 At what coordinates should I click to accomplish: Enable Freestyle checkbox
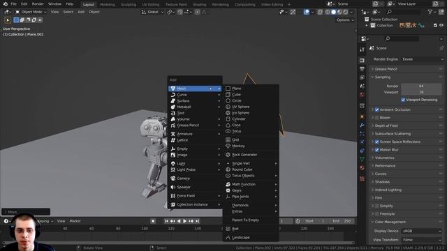click(x=377, y=214)
